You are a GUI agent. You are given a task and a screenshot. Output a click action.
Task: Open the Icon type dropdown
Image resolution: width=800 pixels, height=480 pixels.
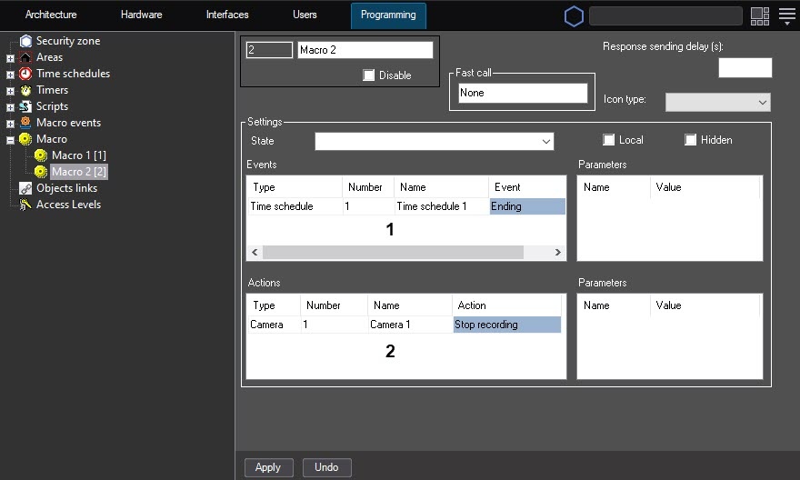(718, 102)
